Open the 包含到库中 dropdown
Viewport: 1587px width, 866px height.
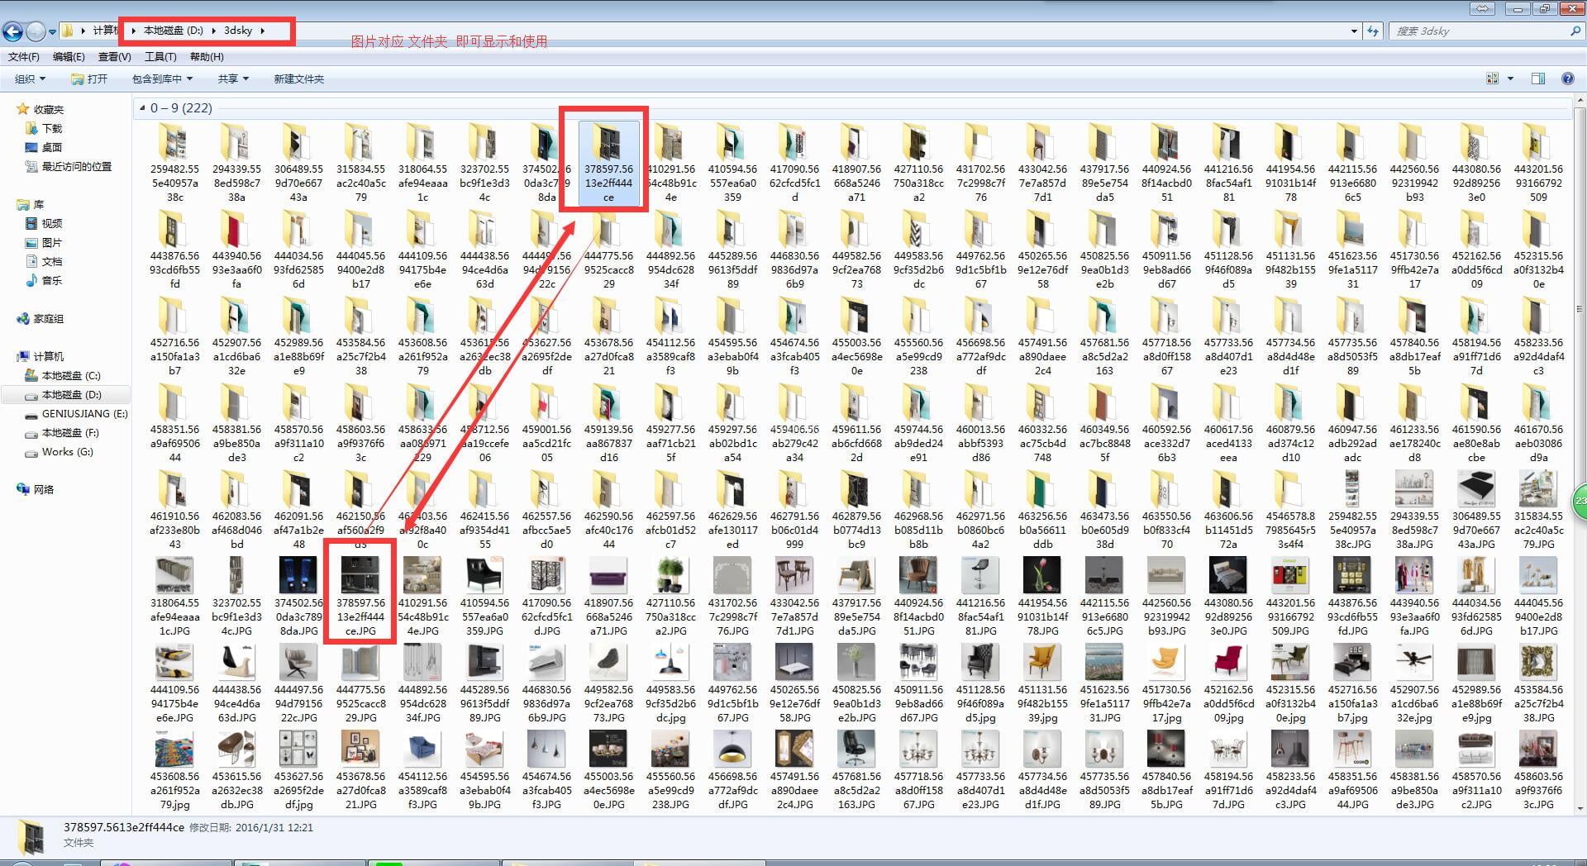(x=162, y=79)
